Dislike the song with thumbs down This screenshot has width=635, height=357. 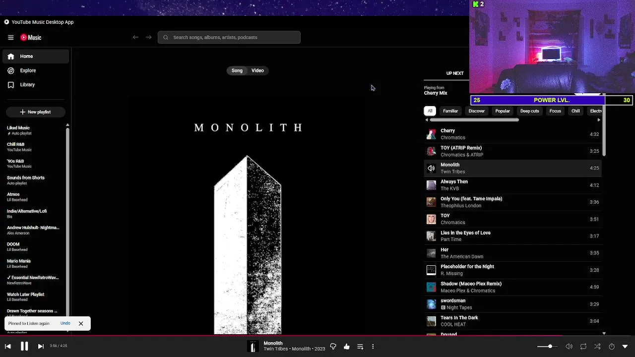pyautogui.click(x=333, y=347)
